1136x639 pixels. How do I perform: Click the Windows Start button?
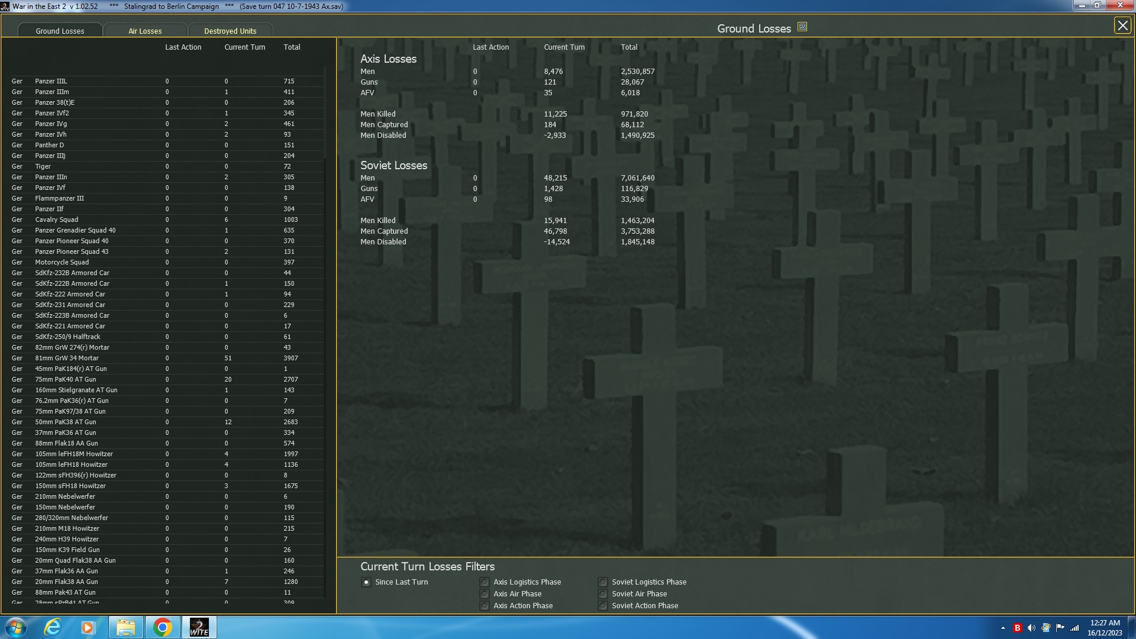[16, 627]
